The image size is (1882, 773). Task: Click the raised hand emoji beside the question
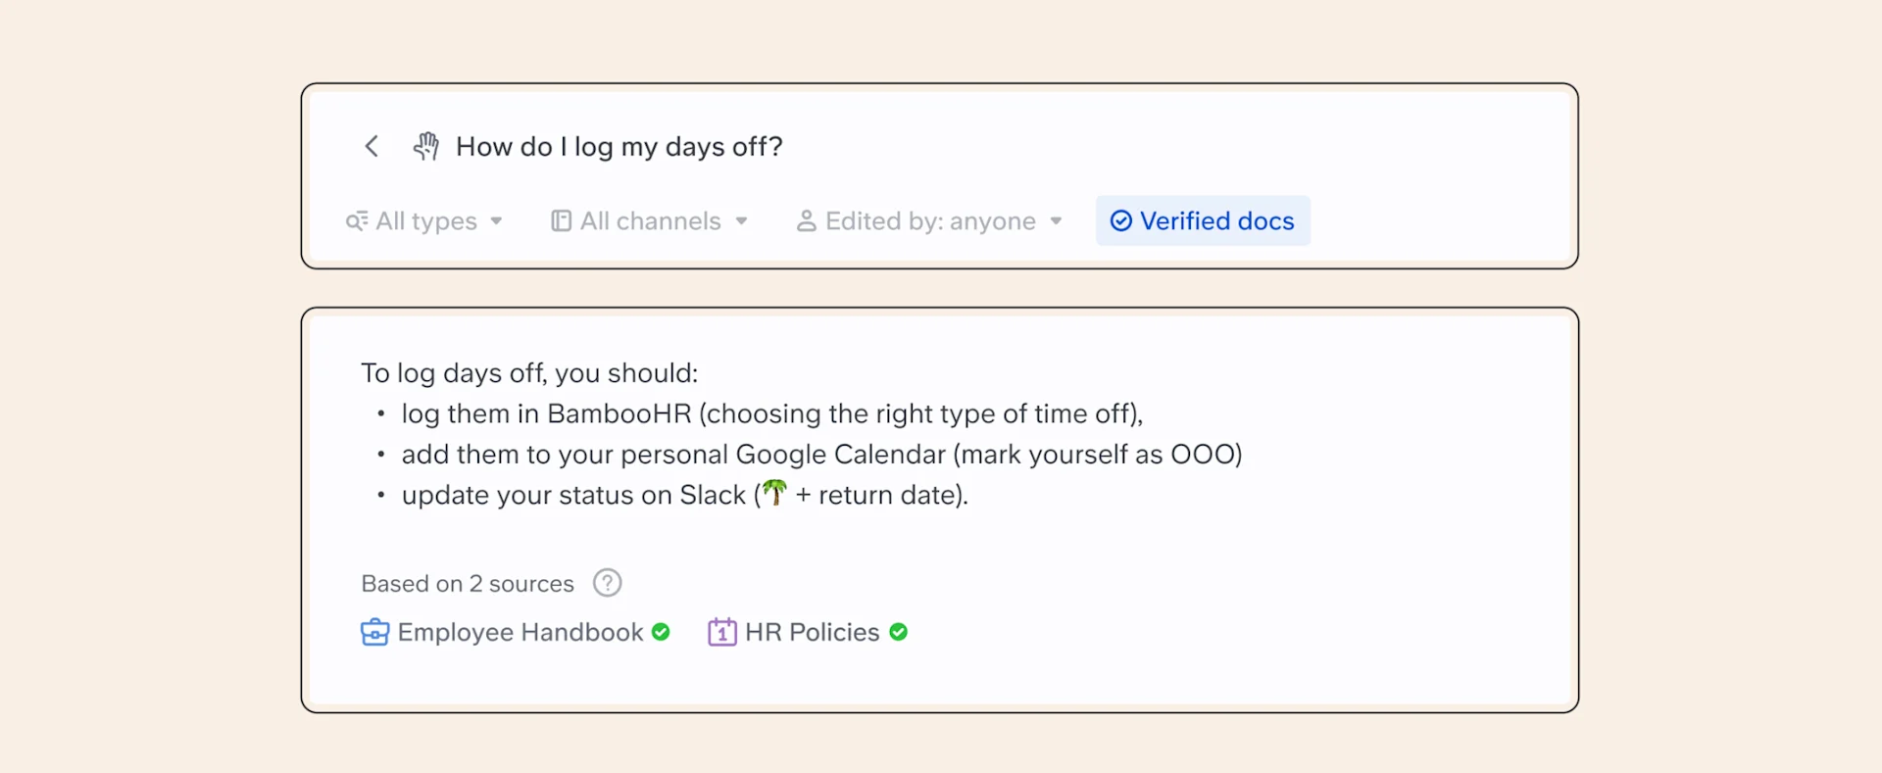pos(425,146)
